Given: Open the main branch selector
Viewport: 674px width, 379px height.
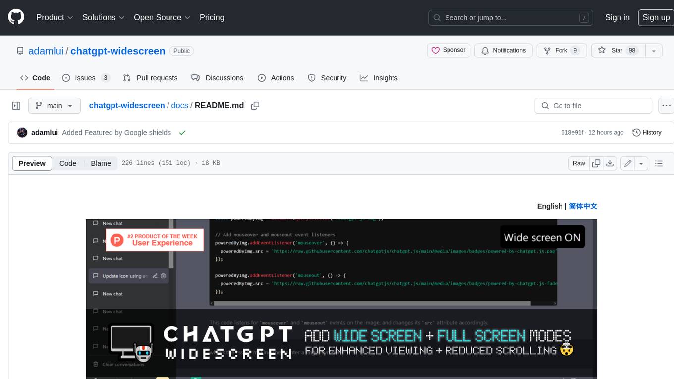Looking at the screenshot, I should pos(54,106).
